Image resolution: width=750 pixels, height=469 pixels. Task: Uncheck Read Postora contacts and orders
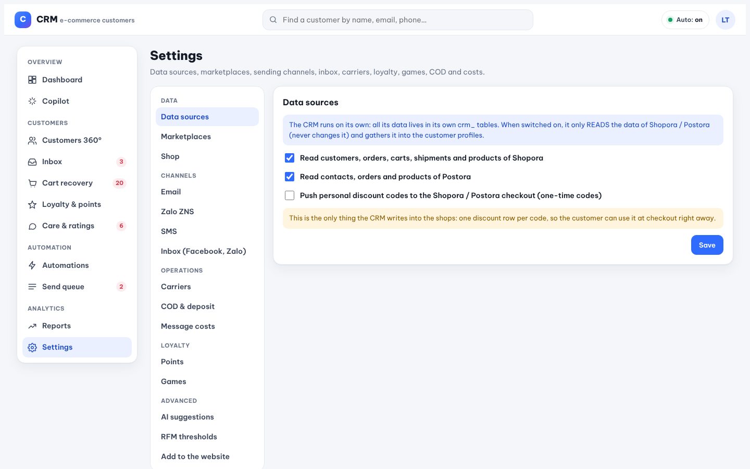click(290, 177)
